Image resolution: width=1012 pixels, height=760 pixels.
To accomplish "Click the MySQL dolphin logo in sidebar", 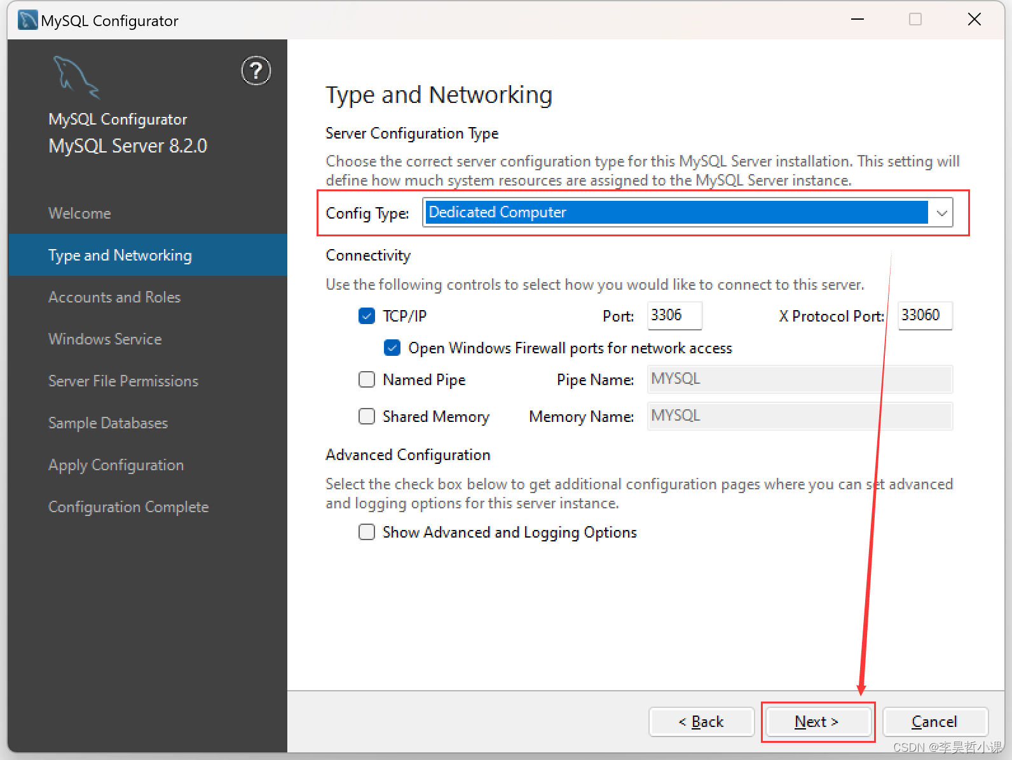I will click(76, 78).
